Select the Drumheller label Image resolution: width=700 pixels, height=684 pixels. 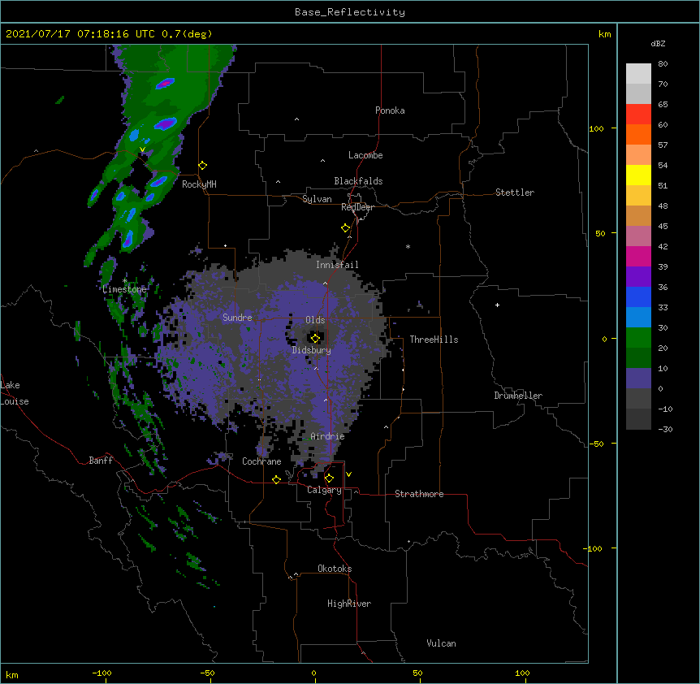[x=518, y=396]
